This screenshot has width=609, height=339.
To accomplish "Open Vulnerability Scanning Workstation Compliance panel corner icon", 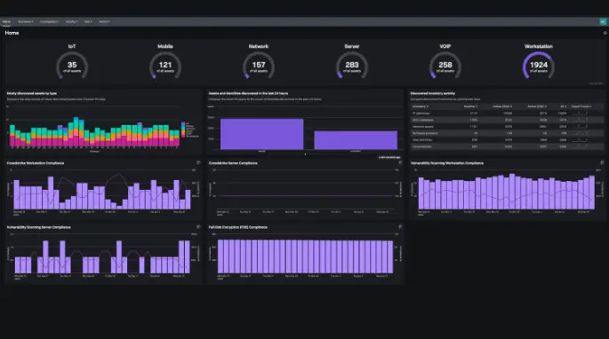I will coord(602,163).
